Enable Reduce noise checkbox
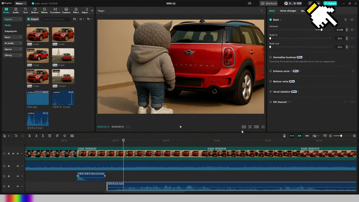This screenshot has width=359, height=202. [271, 81]
